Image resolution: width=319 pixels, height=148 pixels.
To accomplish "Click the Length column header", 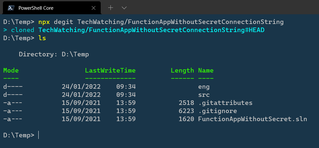I will 182,71.
